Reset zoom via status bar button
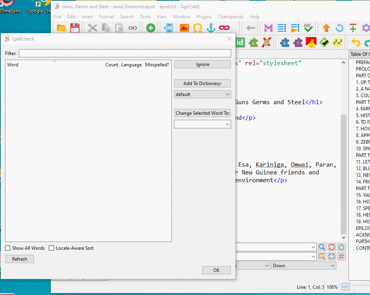This screenshot has width=370, height=295. pos(345,287)
